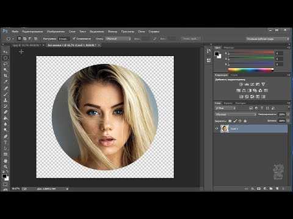Open the History panel icon
The height and width of the screenshot is (219, 293).
[209, 51]
